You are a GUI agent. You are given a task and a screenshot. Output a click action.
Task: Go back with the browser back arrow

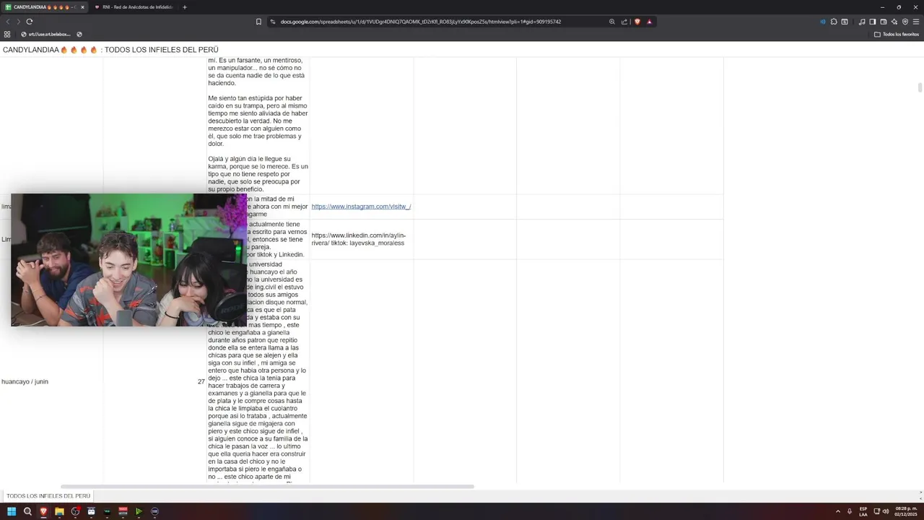(x=8, y=22)
